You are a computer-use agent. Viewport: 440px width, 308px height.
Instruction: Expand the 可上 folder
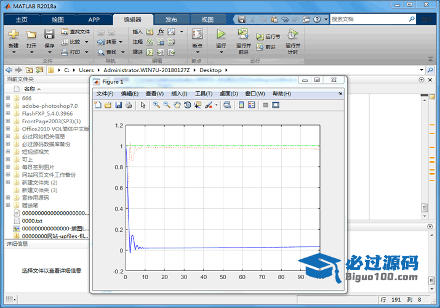pos(8,159)
